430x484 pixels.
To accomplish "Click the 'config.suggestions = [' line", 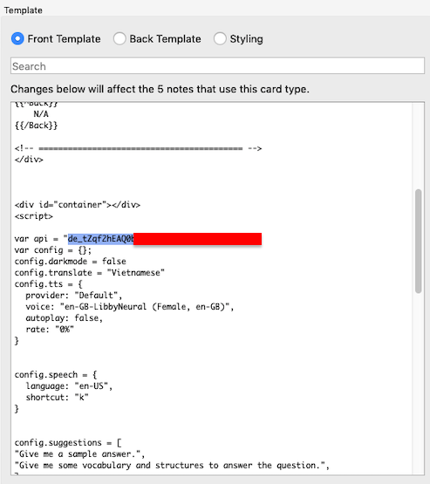I will [68, 443].
